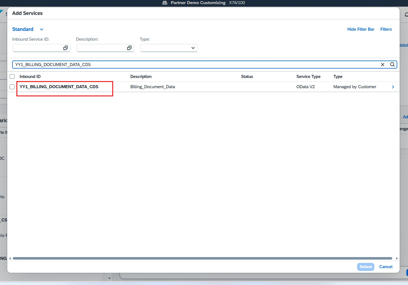Screen dimensions: 408x285
Task: Run search with the magnifier icon
Action: click(x=392, y=64)
